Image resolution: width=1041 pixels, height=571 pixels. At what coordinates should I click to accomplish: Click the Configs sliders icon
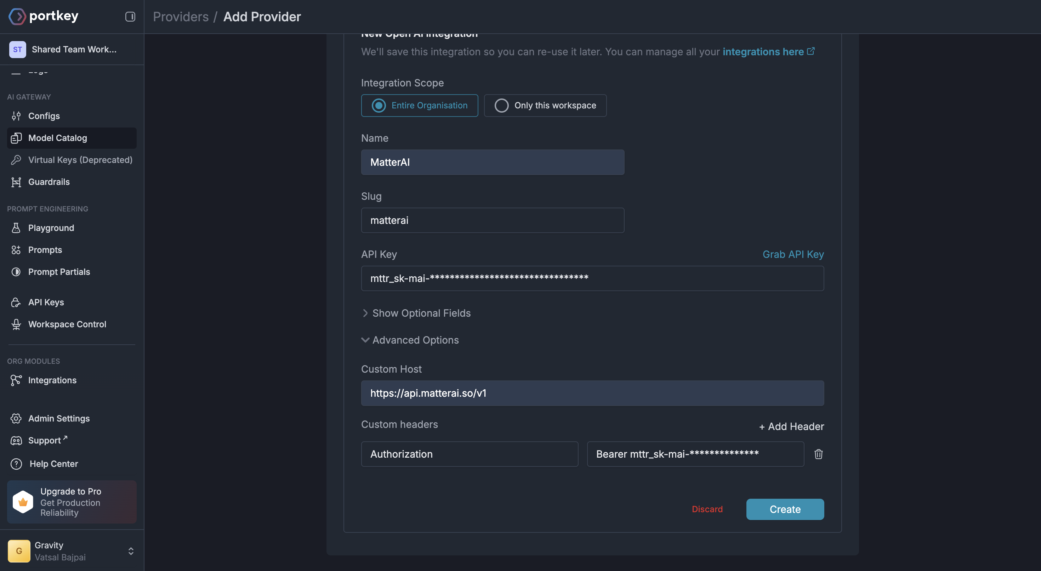tap(16, 116)
